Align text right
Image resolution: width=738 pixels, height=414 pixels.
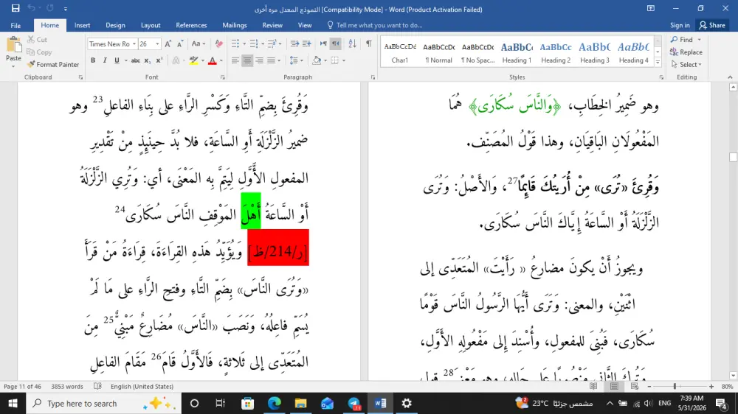[259, 60]
